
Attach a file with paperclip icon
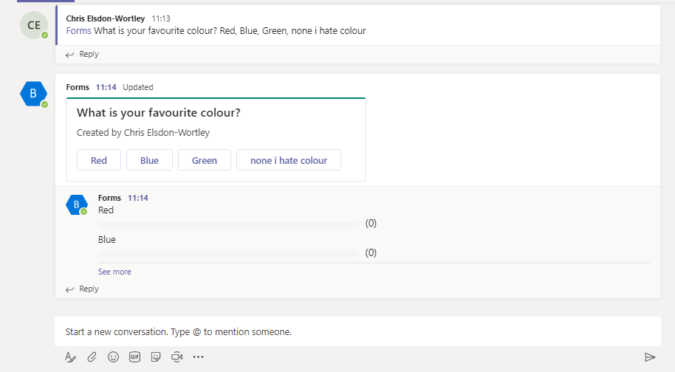tap(92, 356)
